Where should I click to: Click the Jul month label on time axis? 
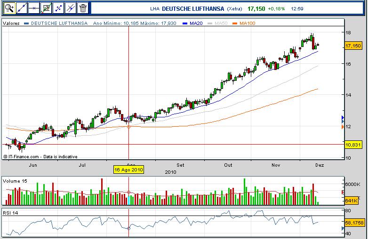[82, 165]
